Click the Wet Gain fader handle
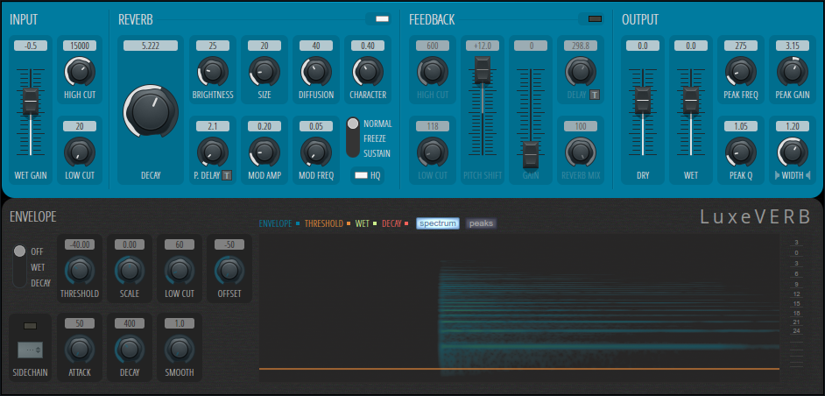 coord(31,103)
